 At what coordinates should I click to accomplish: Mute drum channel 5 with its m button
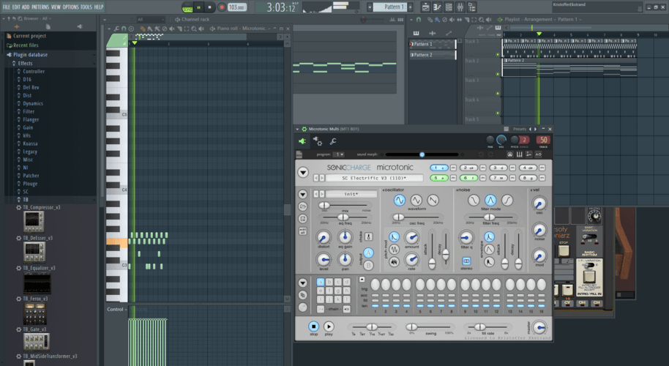pos(453,178)
